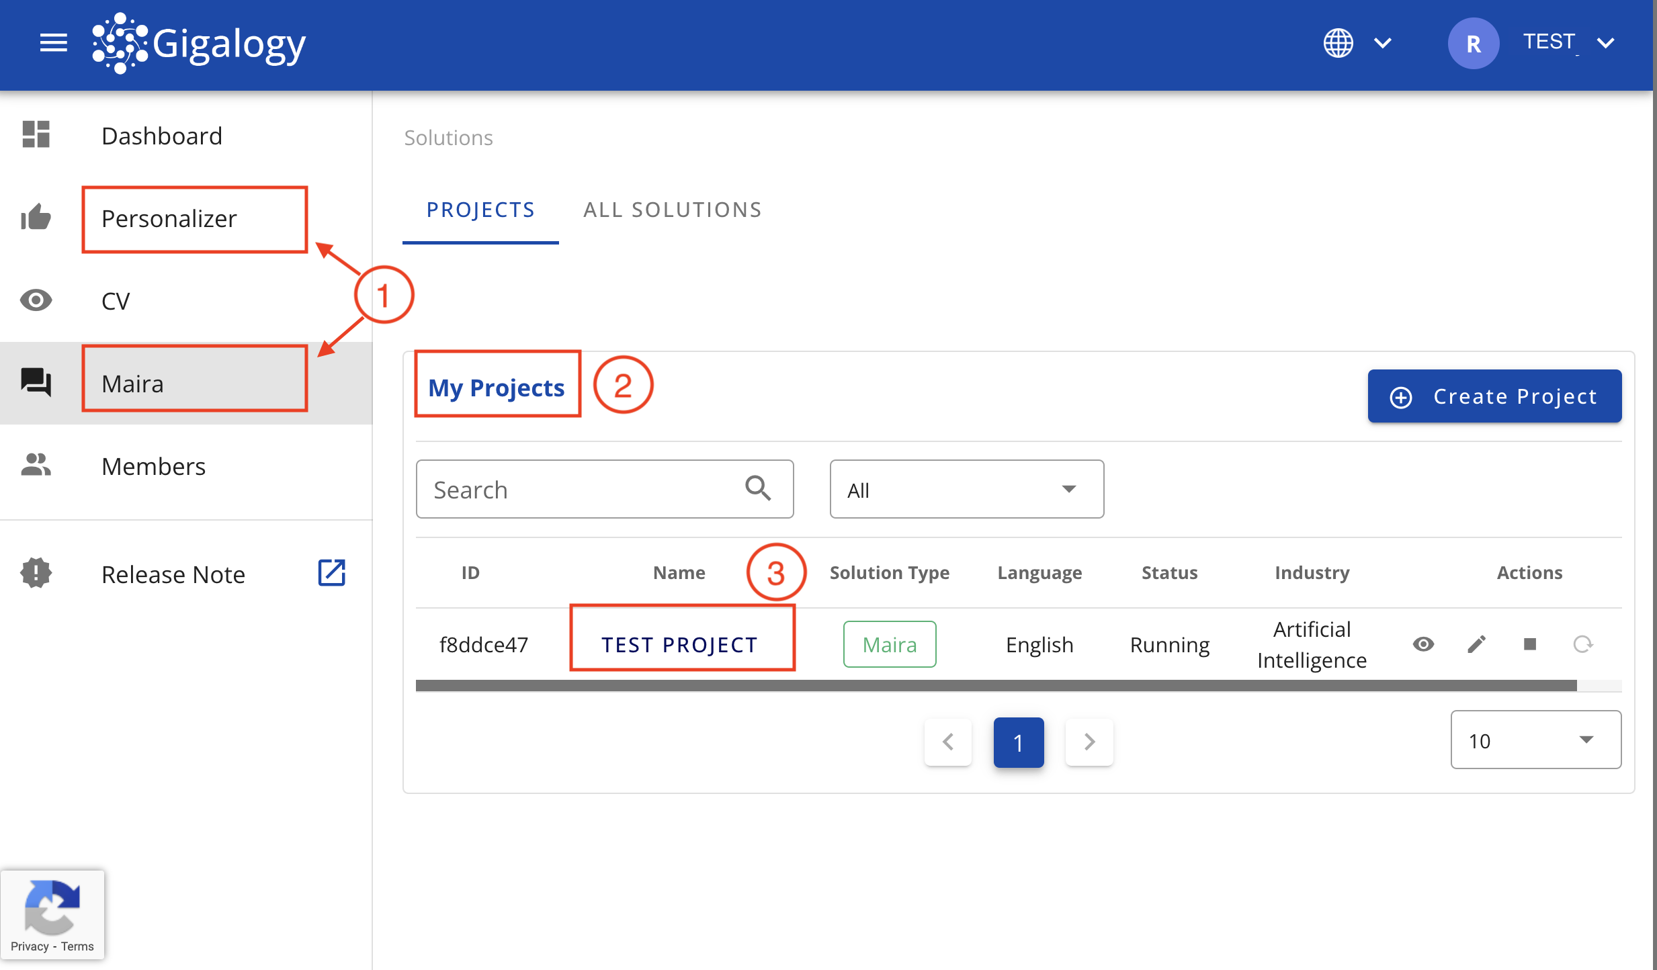1657x970 pixels.
Task: Click the Create Project button
Action: point(1494,396)
